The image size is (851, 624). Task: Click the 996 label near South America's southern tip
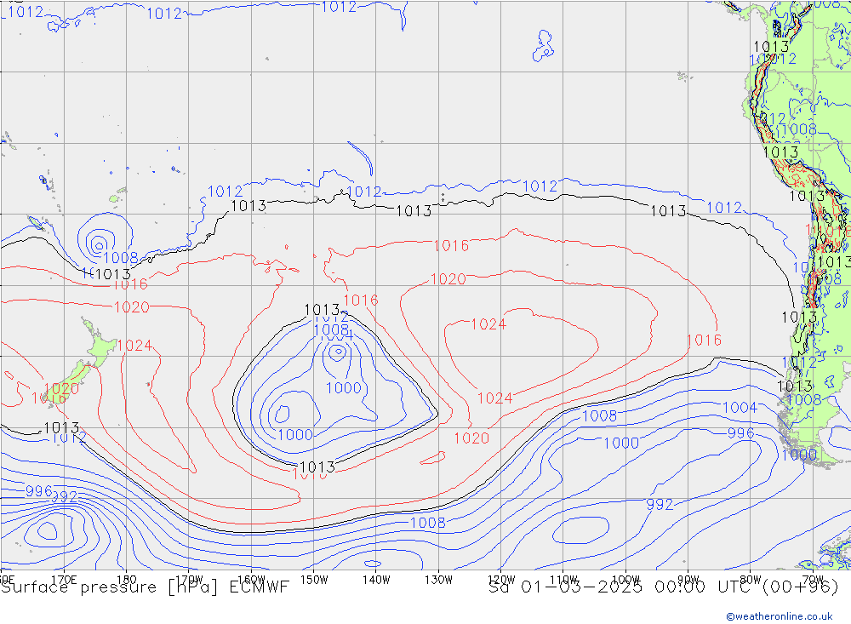740,433
